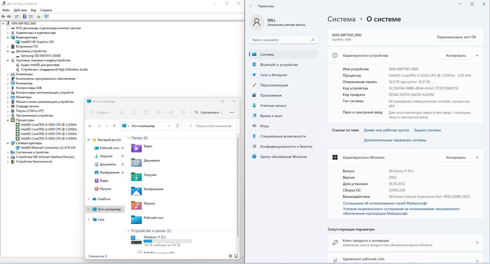The height and width of the screenshot is (264, 490).
Task: Open the Видео folder icon
Action: (x=136, y=148)
